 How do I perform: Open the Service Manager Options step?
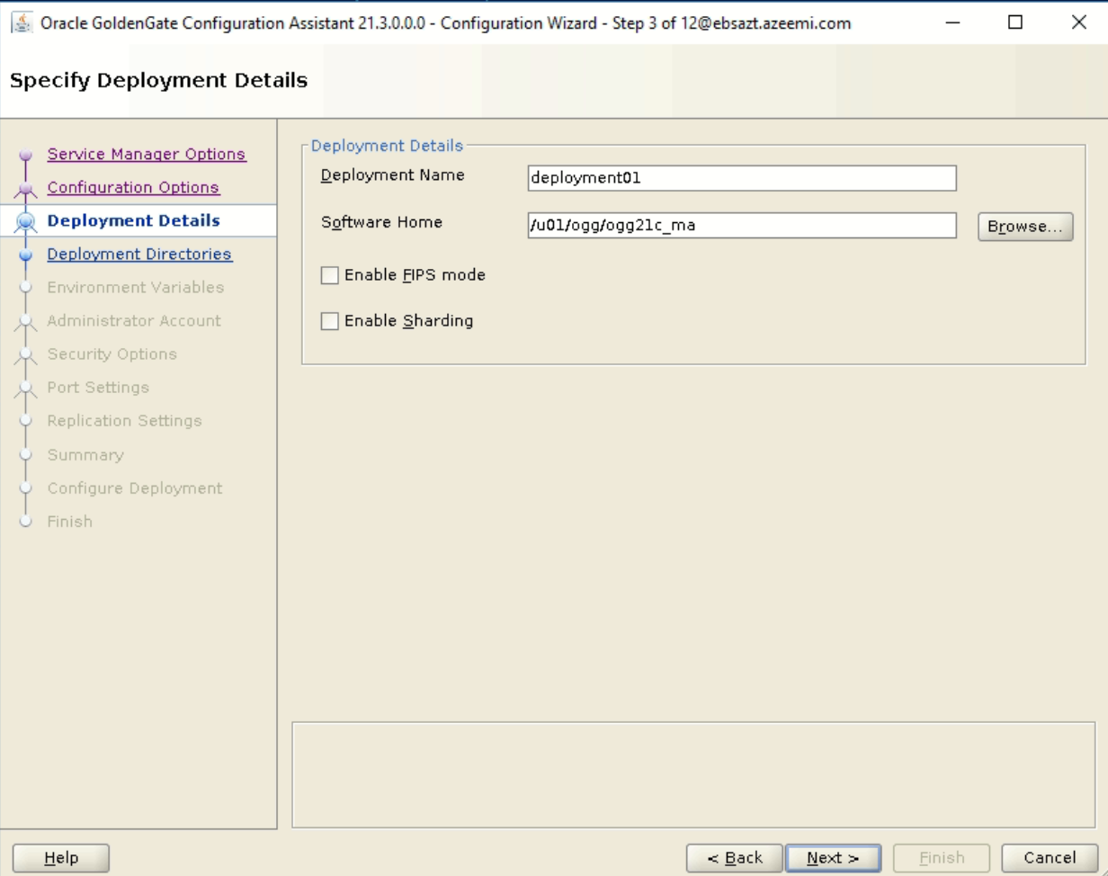(147, 154)
